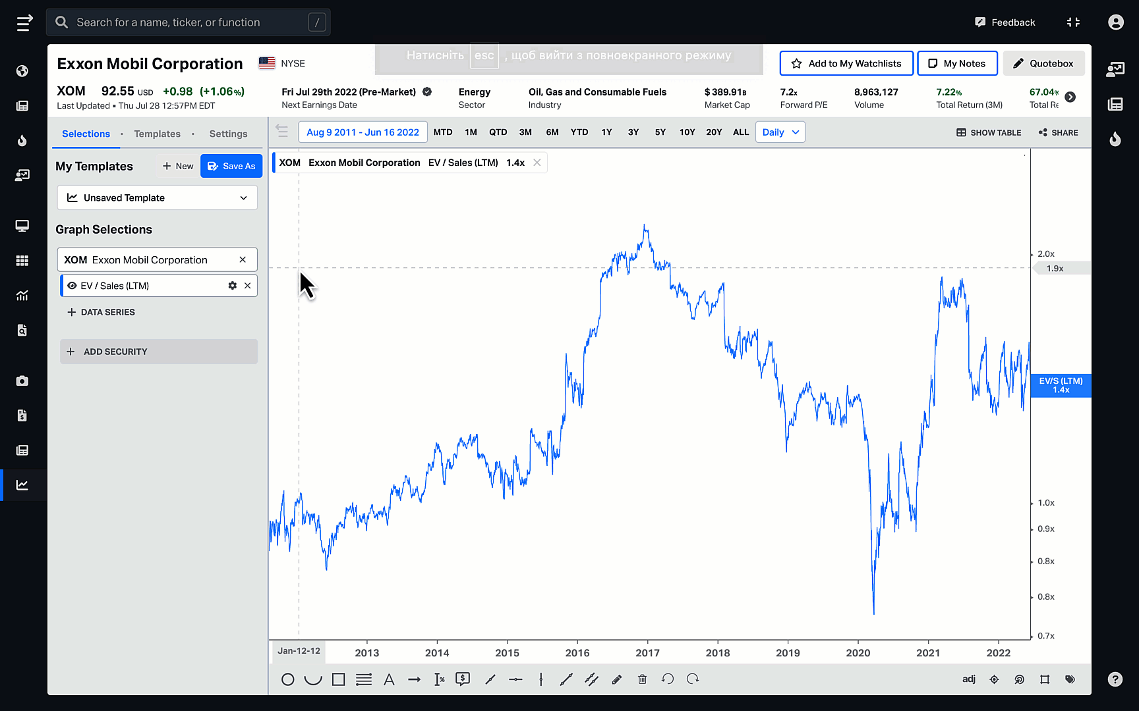Select the price callout annotation tool

[463, 679]
